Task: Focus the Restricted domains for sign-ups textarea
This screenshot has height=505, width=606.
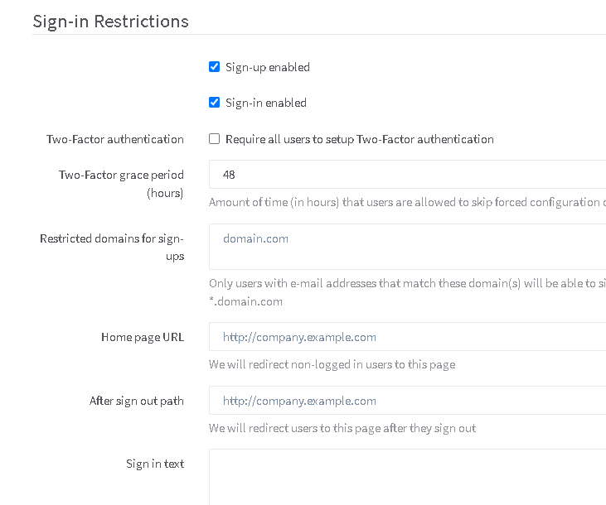Action: click(x=406, y=246)
